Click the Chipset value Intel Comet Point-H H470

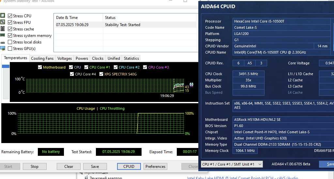click(x=283, y=132)
